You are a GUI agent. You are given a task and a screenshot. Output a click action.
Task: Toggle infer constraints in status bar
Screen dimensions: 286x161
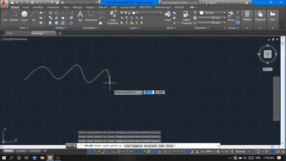coord(104,152)
